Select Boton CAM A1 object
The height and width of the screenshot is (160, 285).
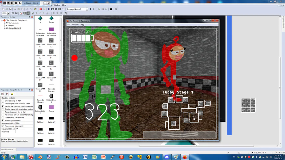(x=40, y=43)
